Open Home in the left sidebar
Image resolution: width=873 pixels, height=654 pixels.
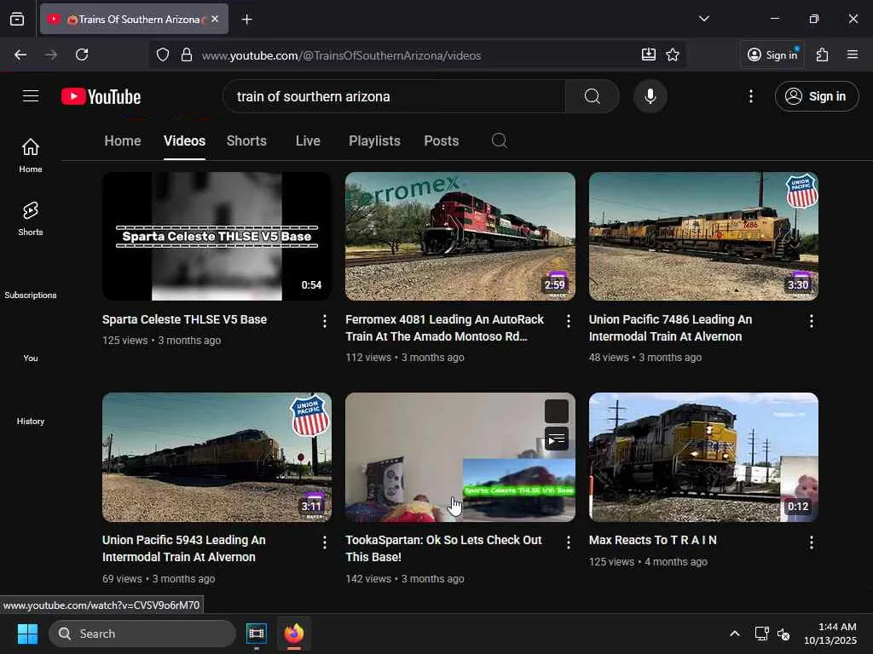coord(31,156)
